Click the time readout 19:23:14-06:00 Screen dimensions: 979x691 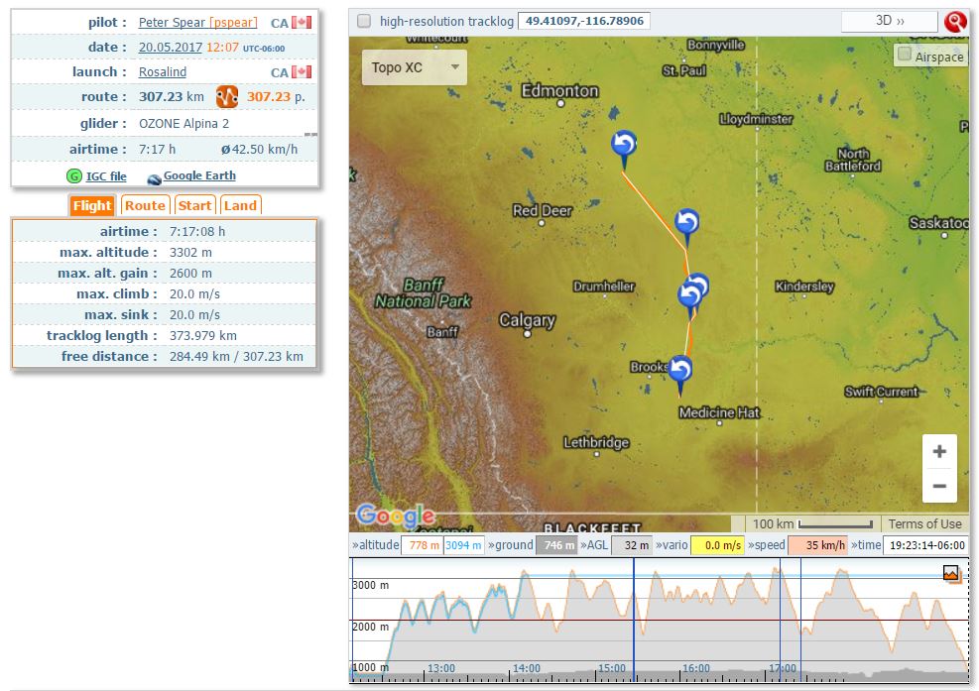coord(926,545)
